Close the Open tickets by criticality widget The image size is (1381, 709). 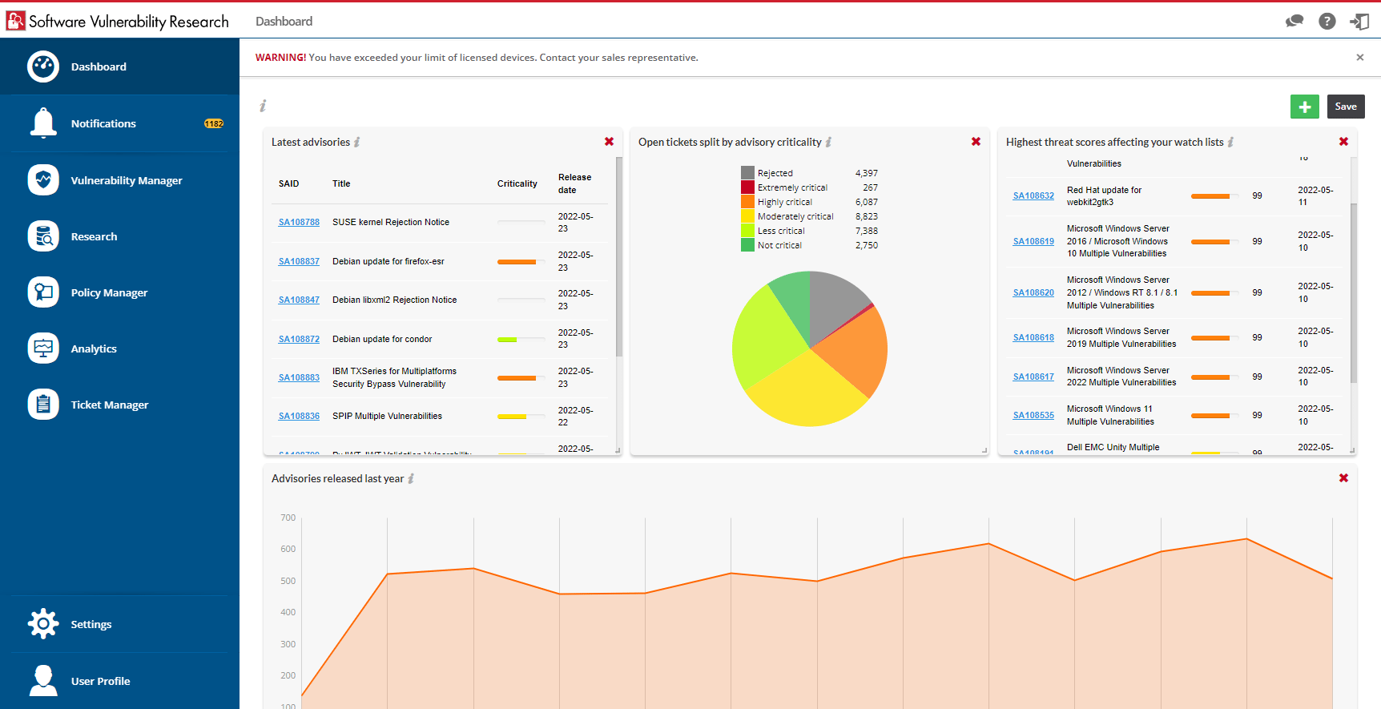click(x=976, y=142)
